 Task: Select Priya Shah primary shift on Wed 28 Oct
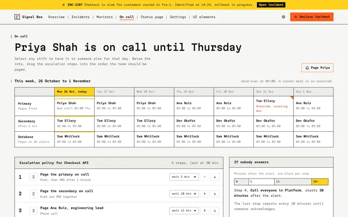(x=154, y=106)
